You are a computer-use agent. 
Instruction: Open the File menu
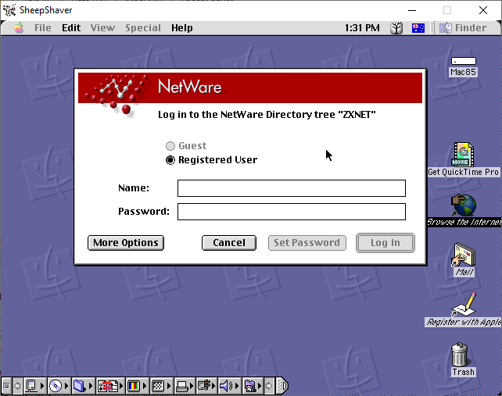42,28
